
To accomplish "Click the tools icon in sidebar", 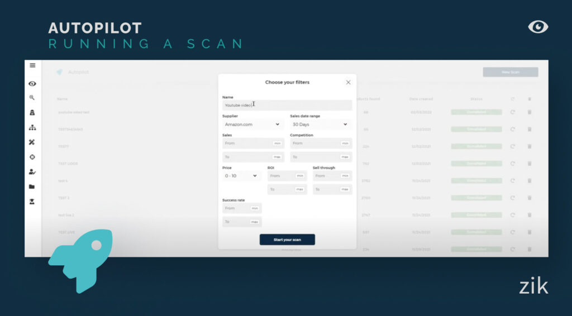I will [32, 142].
